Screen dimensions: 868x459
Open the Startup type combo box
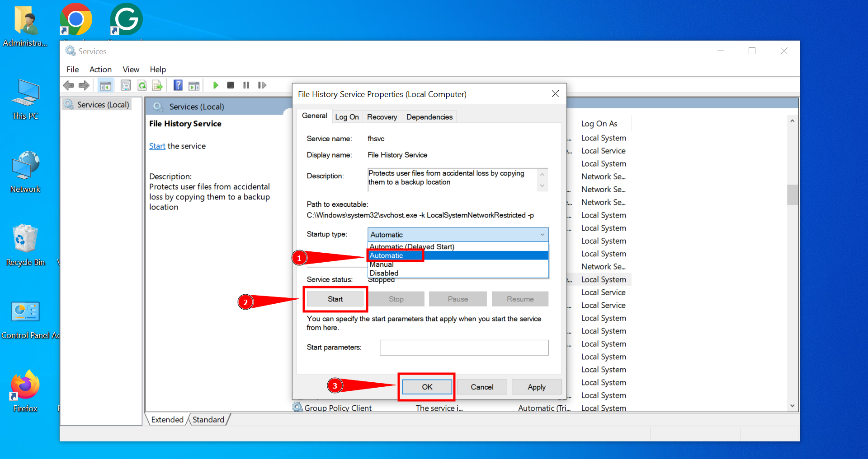tap(458, 235)
